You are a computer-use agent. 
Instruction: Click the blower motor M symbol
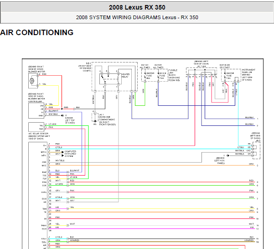point(32,81)
